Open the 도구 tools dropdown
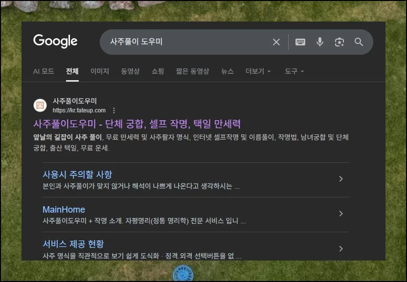The width and height of the screenshot is (407, 282). click(294, 71)
